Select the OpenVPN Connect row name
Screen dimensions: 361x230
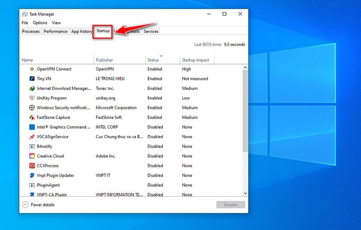click(x=54, y=69)
